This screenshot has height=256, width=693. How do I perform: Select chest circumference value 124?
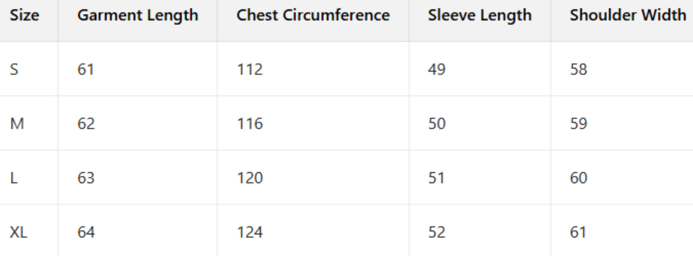click(x=250, y=232)
